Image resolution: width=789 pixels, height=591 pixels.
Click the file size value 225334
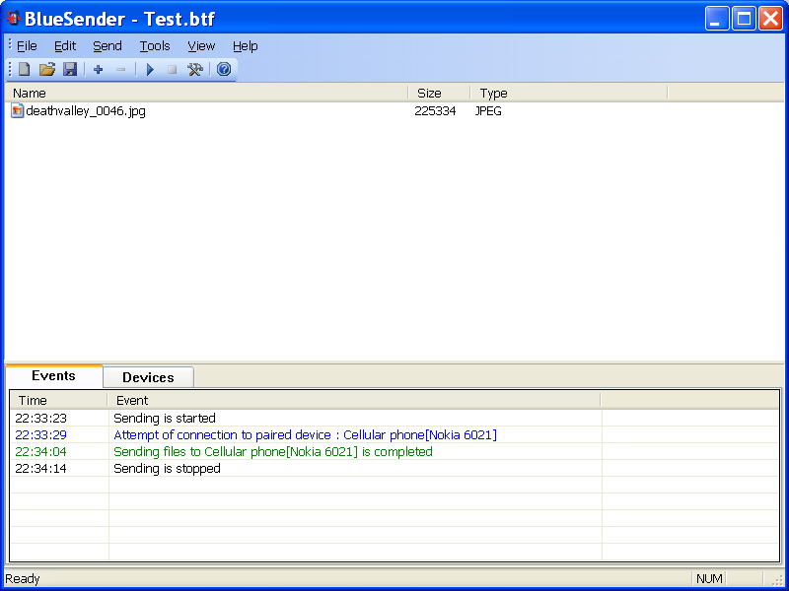click(435, 111)
